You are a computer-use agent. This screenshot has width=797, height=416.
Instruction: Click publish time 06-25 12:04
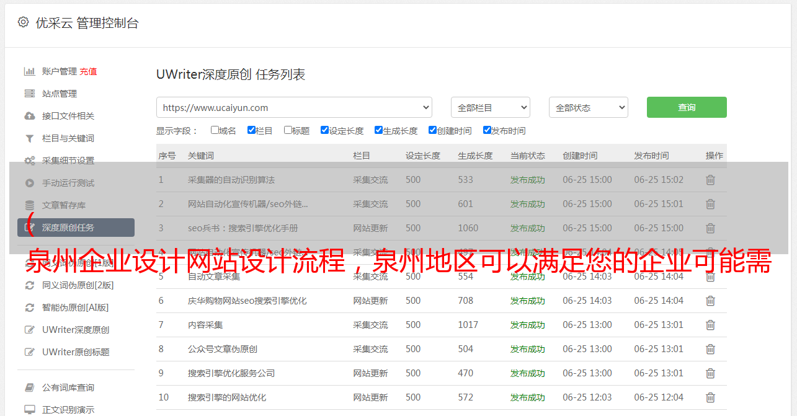point(659,397)
